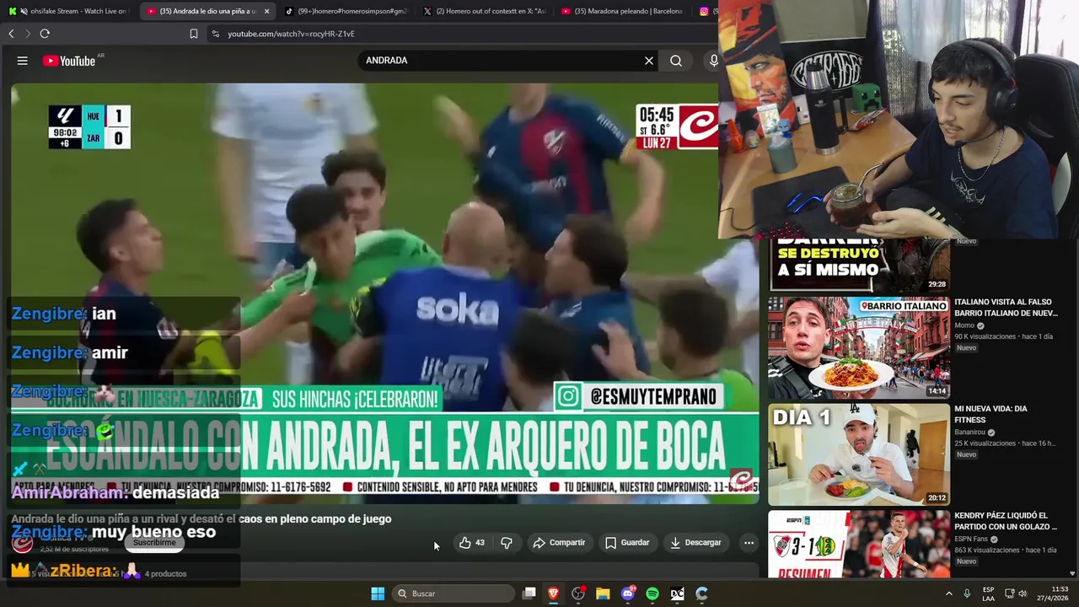Click the taskbar Buscar search box

(x=454, y=594)
